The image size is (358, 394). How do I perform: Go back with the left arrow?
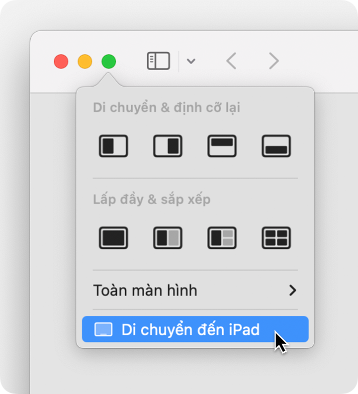coord(231,61)
